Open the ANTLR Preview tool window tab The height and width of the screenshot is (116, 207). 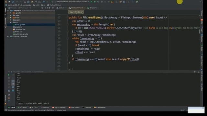[59, 107]
